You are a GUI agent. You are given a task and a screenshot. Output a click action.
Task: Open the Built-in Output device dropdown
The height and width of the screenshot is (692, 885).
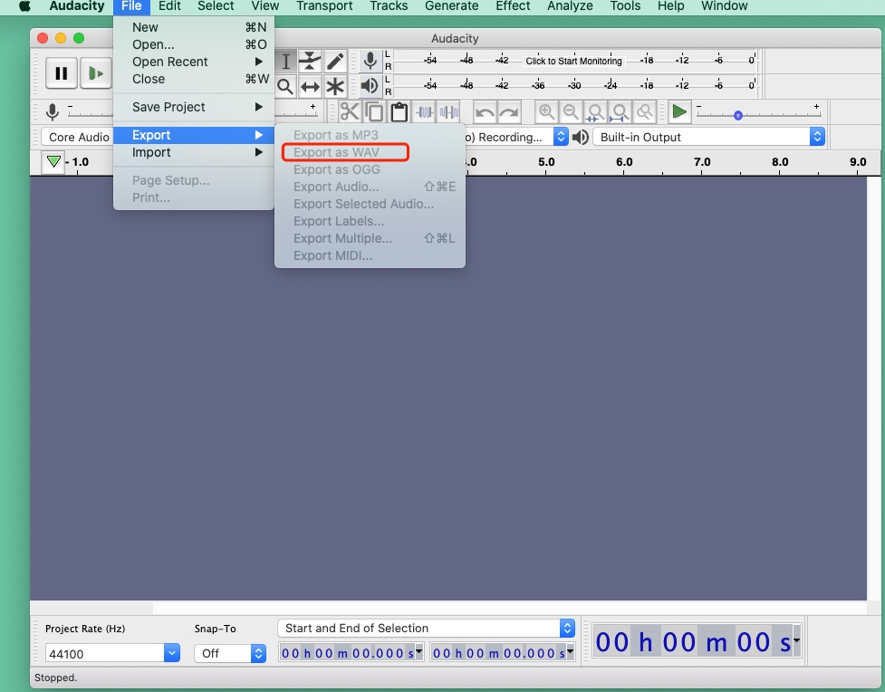709,137
